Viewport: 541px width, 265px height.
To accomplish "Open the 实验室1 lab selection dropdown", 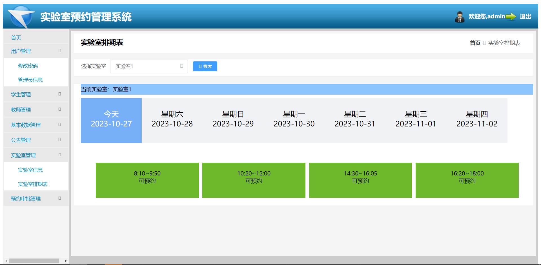I will (149, 66).
